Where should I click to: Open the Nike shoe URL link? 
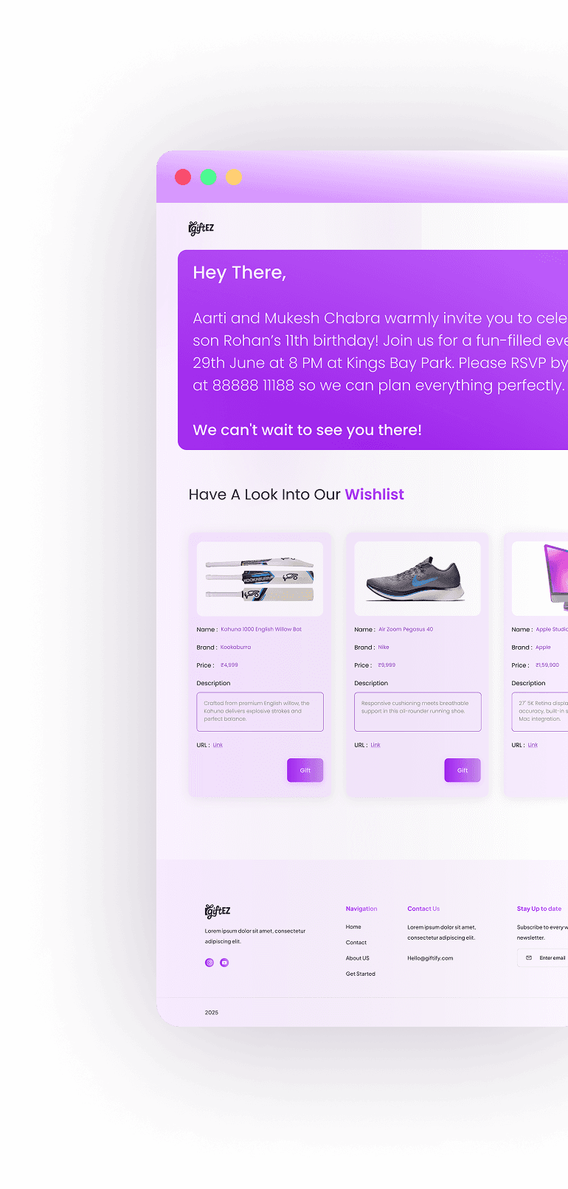[x=375, y=745]
